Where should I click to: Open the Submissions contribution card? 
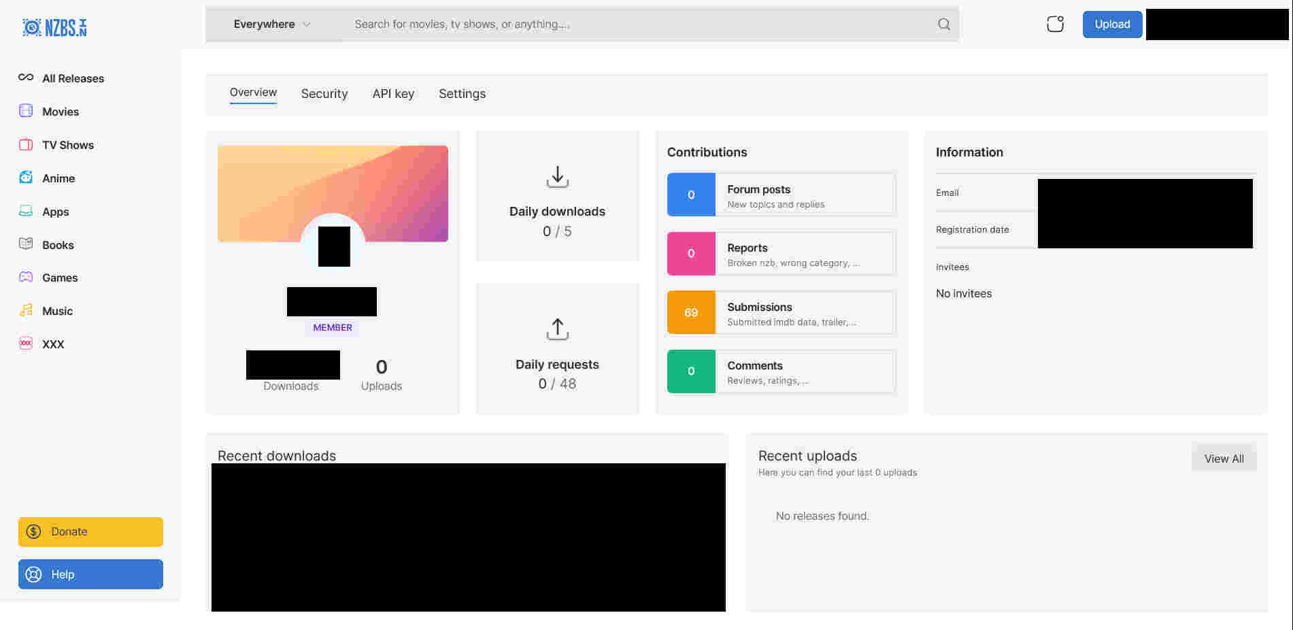[x=782, y=312]
